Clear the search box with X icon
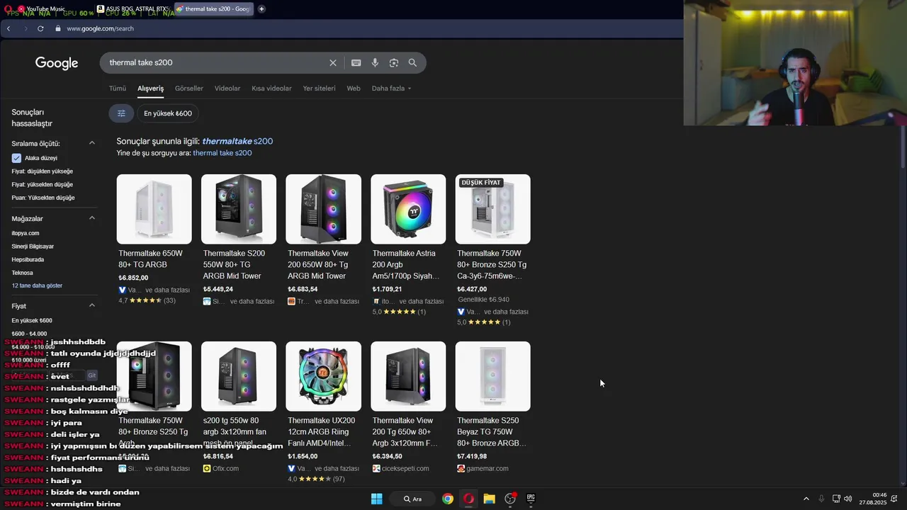This screenshot has width=907, height=510. click(x=333, y=63)
